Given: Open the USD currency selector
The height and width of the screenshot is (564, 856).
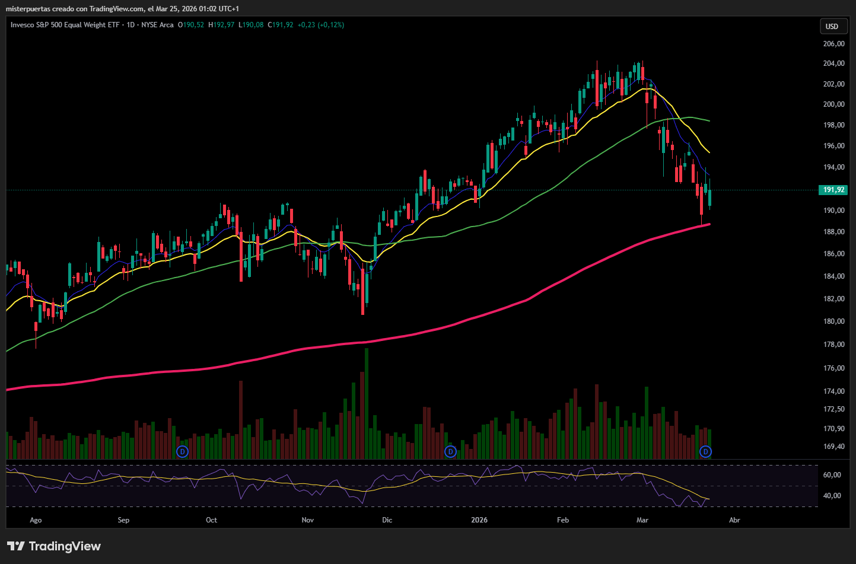Looking at the screenshot, I should click(x=832, y=26).
